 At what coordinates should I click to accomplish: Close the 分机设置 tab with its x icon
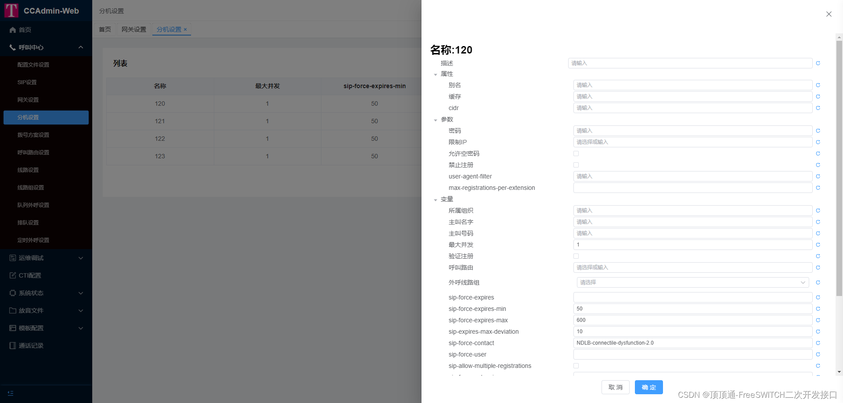[185, 29]
